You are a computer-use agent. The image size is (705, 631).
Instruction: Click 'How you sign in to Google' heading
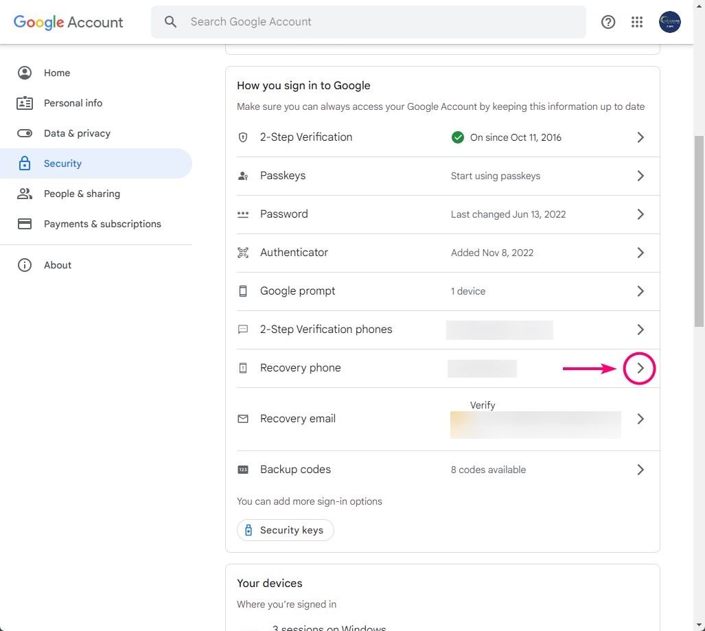pyautogui.click(x=303, y=85)
